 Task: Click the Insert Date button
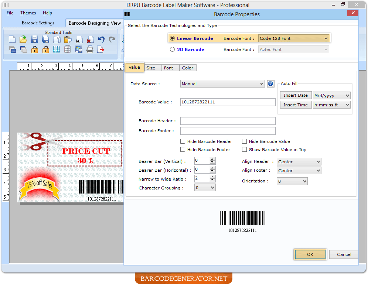tap(296, 95)
